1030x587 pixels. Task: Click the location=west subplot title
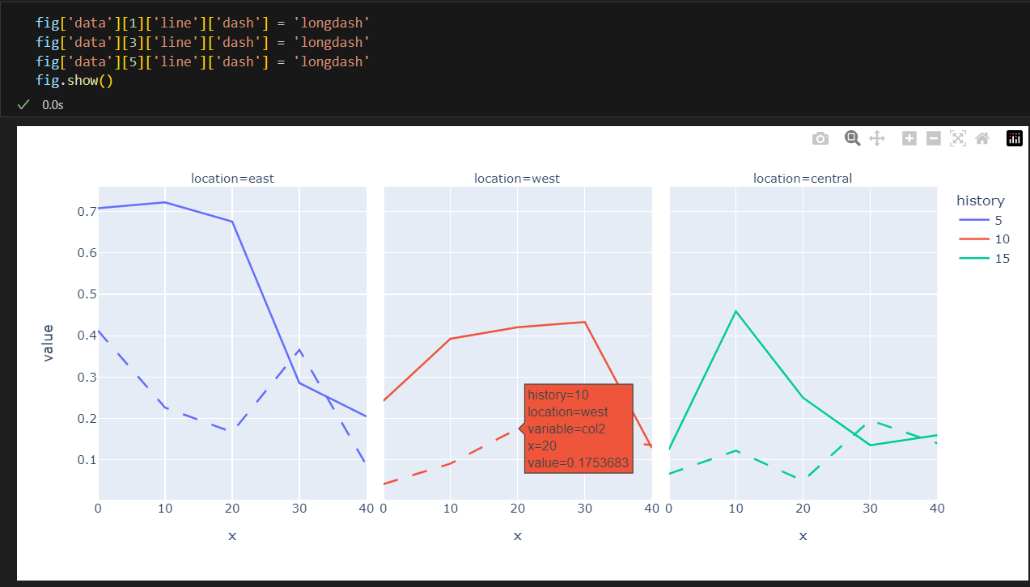click(x=517, y=178)
